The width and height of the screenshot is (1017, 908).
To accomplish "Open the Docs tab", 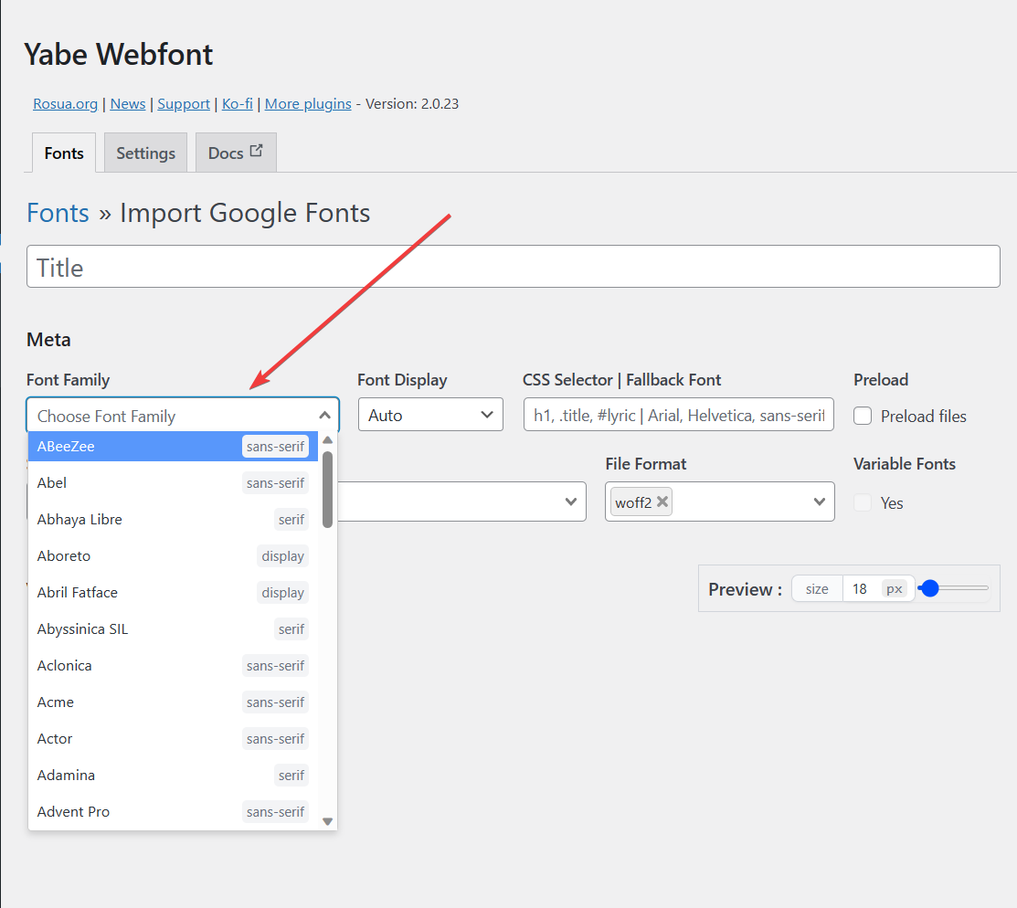I will pyautogui.click(x=236, y=153).
